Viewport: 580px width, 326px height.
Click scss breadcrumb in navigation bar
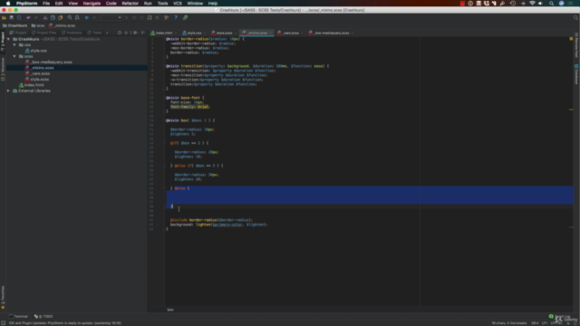(38, 25)
